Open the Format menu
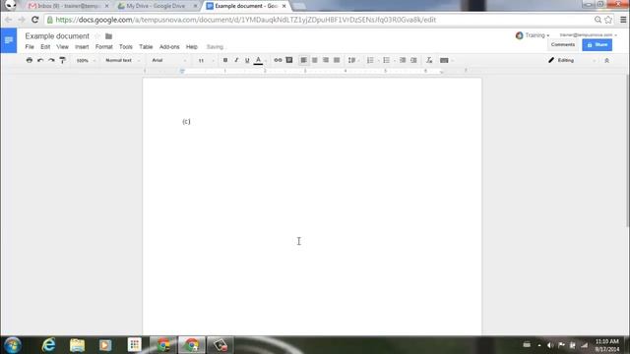Screen dimensions: 630x354 104,47
